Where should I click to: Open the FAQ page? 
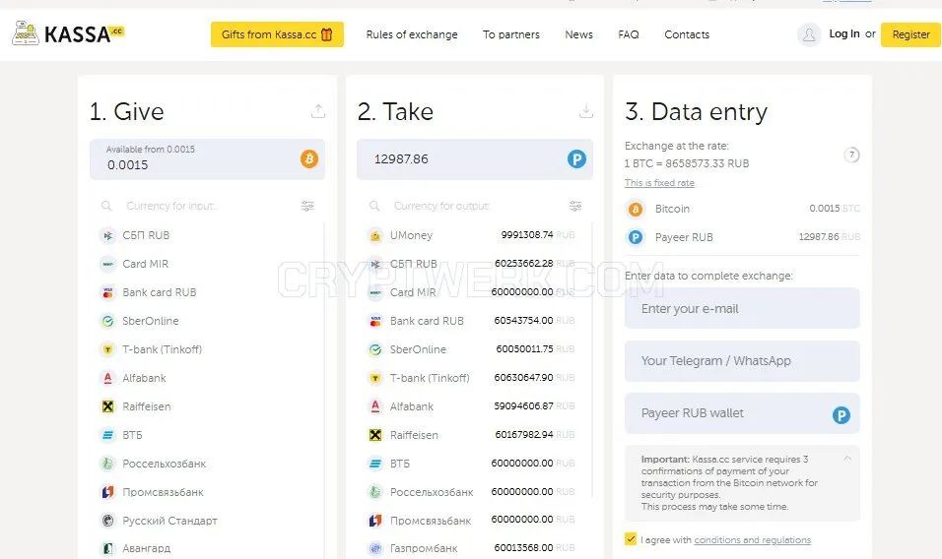(x=629, y=34)
